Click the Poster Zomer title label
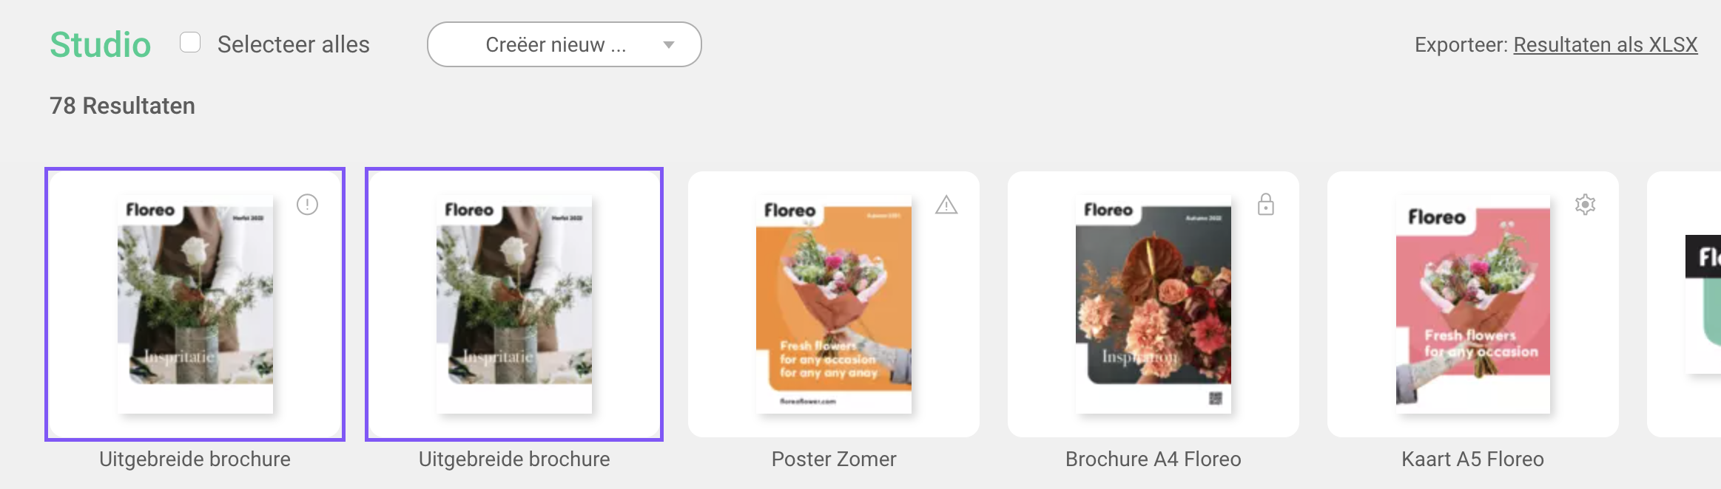Image resolution: width=1721 pixels, height=489 pixels. pos(834,459)
